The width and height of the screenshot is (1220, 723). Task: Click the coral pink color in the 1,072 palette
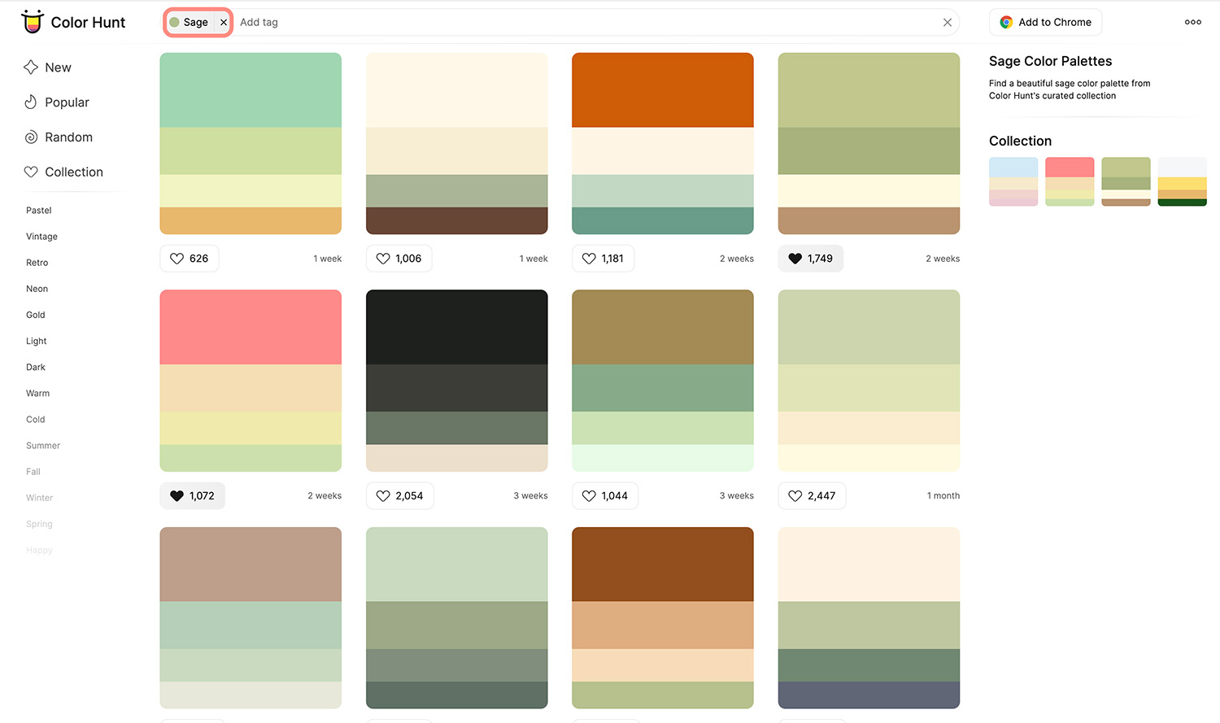pos(251,328)
